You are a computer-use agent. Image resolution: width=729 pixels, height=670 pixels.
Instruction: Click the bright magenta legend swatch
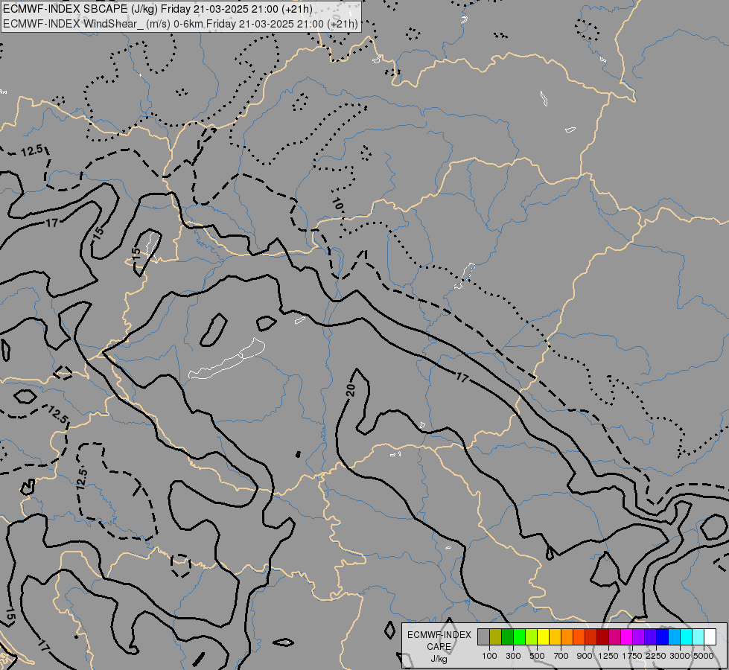pos(626,636)
